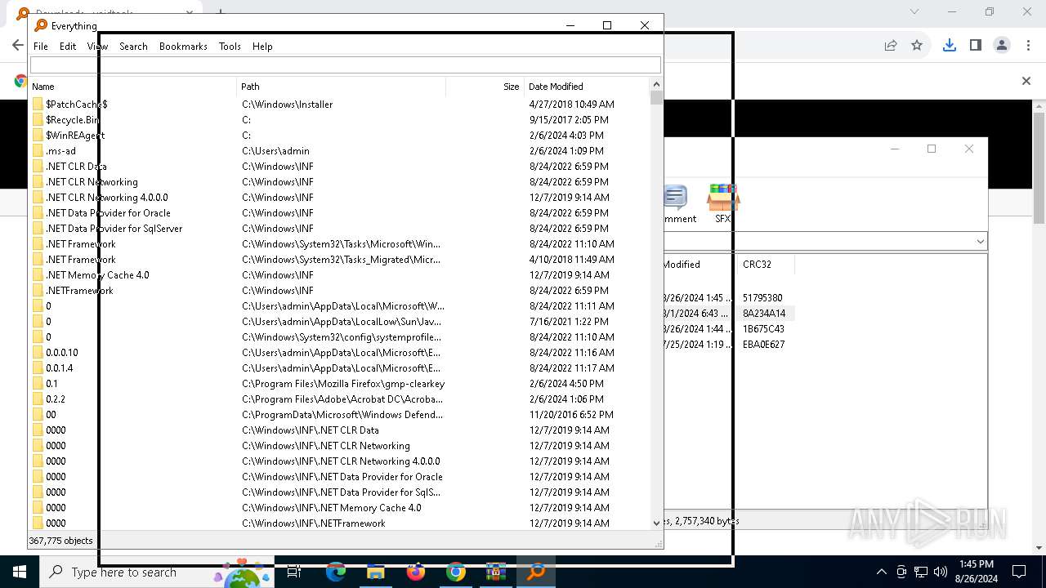
Task: Open the Windows Start menu
Action: [x=19, y=572]
